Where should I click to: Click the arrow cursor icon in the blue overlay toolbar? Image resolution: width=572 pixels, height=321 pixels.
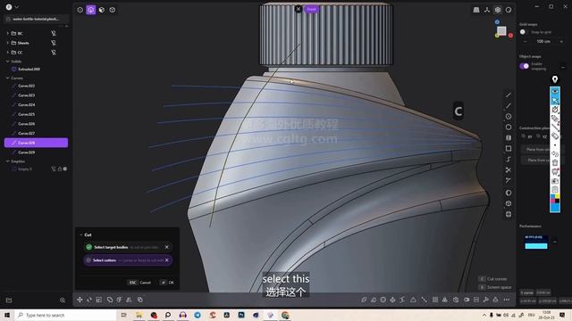[555, 100]
